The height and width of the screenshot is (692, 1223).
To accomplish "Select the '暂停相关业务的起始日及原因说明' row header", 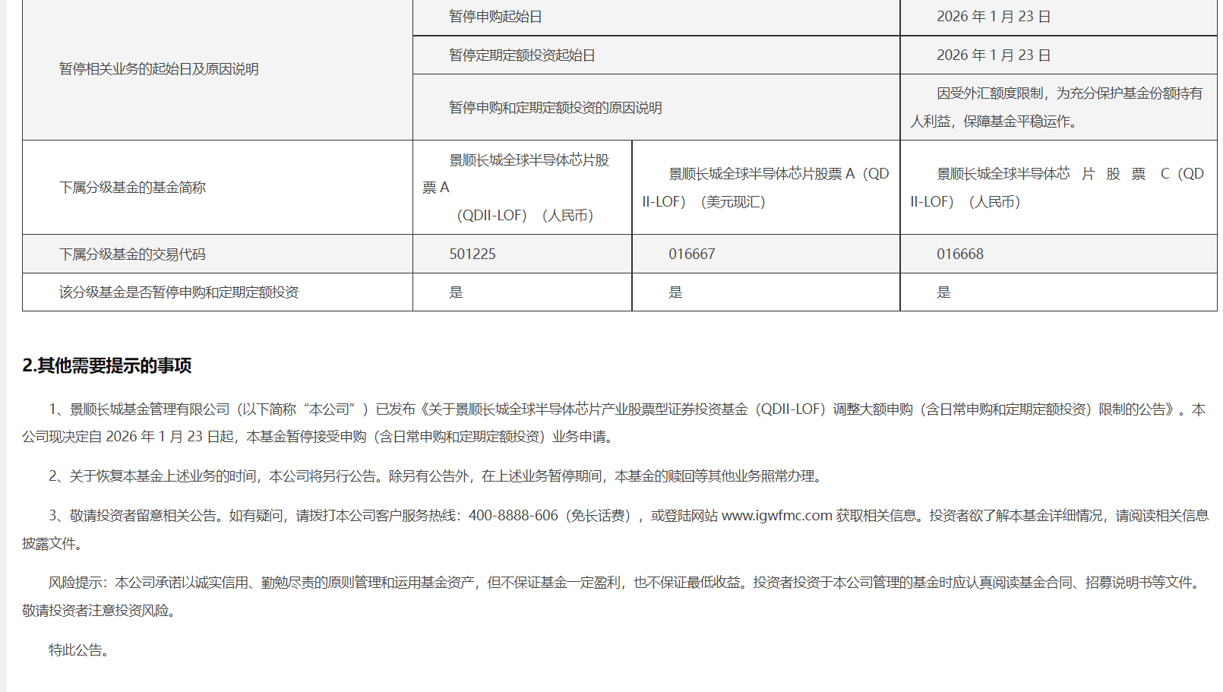I will pyautogui.click(x=217, y=69).
